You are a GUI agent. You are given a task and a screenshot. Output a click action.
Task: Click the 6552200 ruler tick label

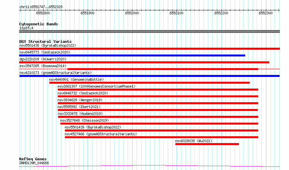pos(221,13)
